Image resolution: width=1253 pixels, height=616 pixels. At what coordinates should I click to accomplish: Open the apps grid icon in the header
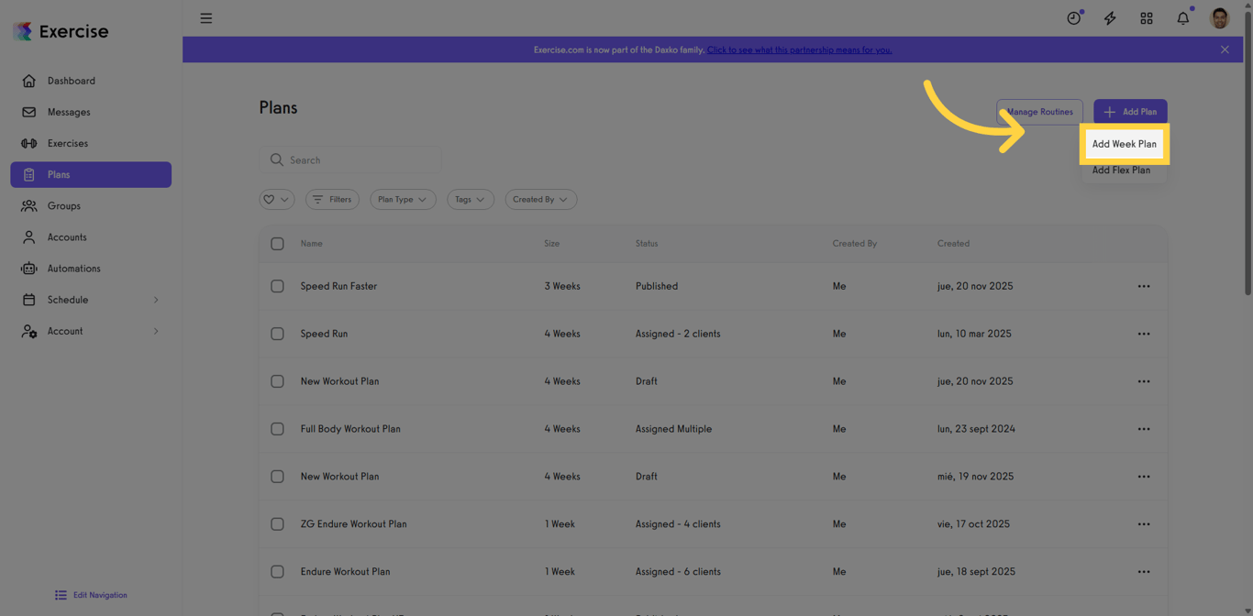click(x=1146, y=17)
